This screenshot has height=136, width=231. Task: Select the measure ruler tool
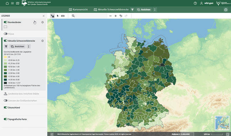tap(63, 16)
